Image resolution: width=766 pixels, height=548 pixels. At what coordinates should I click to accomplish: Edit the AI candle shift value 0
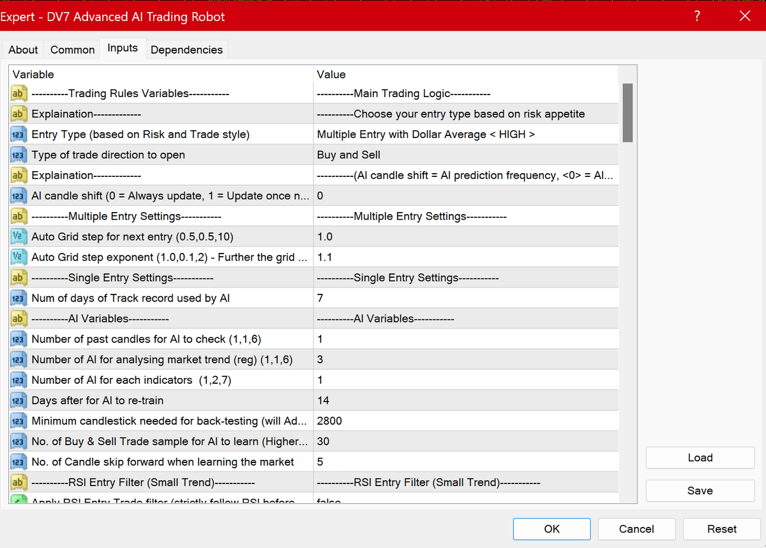[466, 195]
